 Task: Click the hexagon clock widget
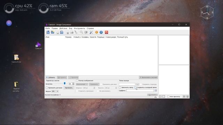(x=207, y=12)
